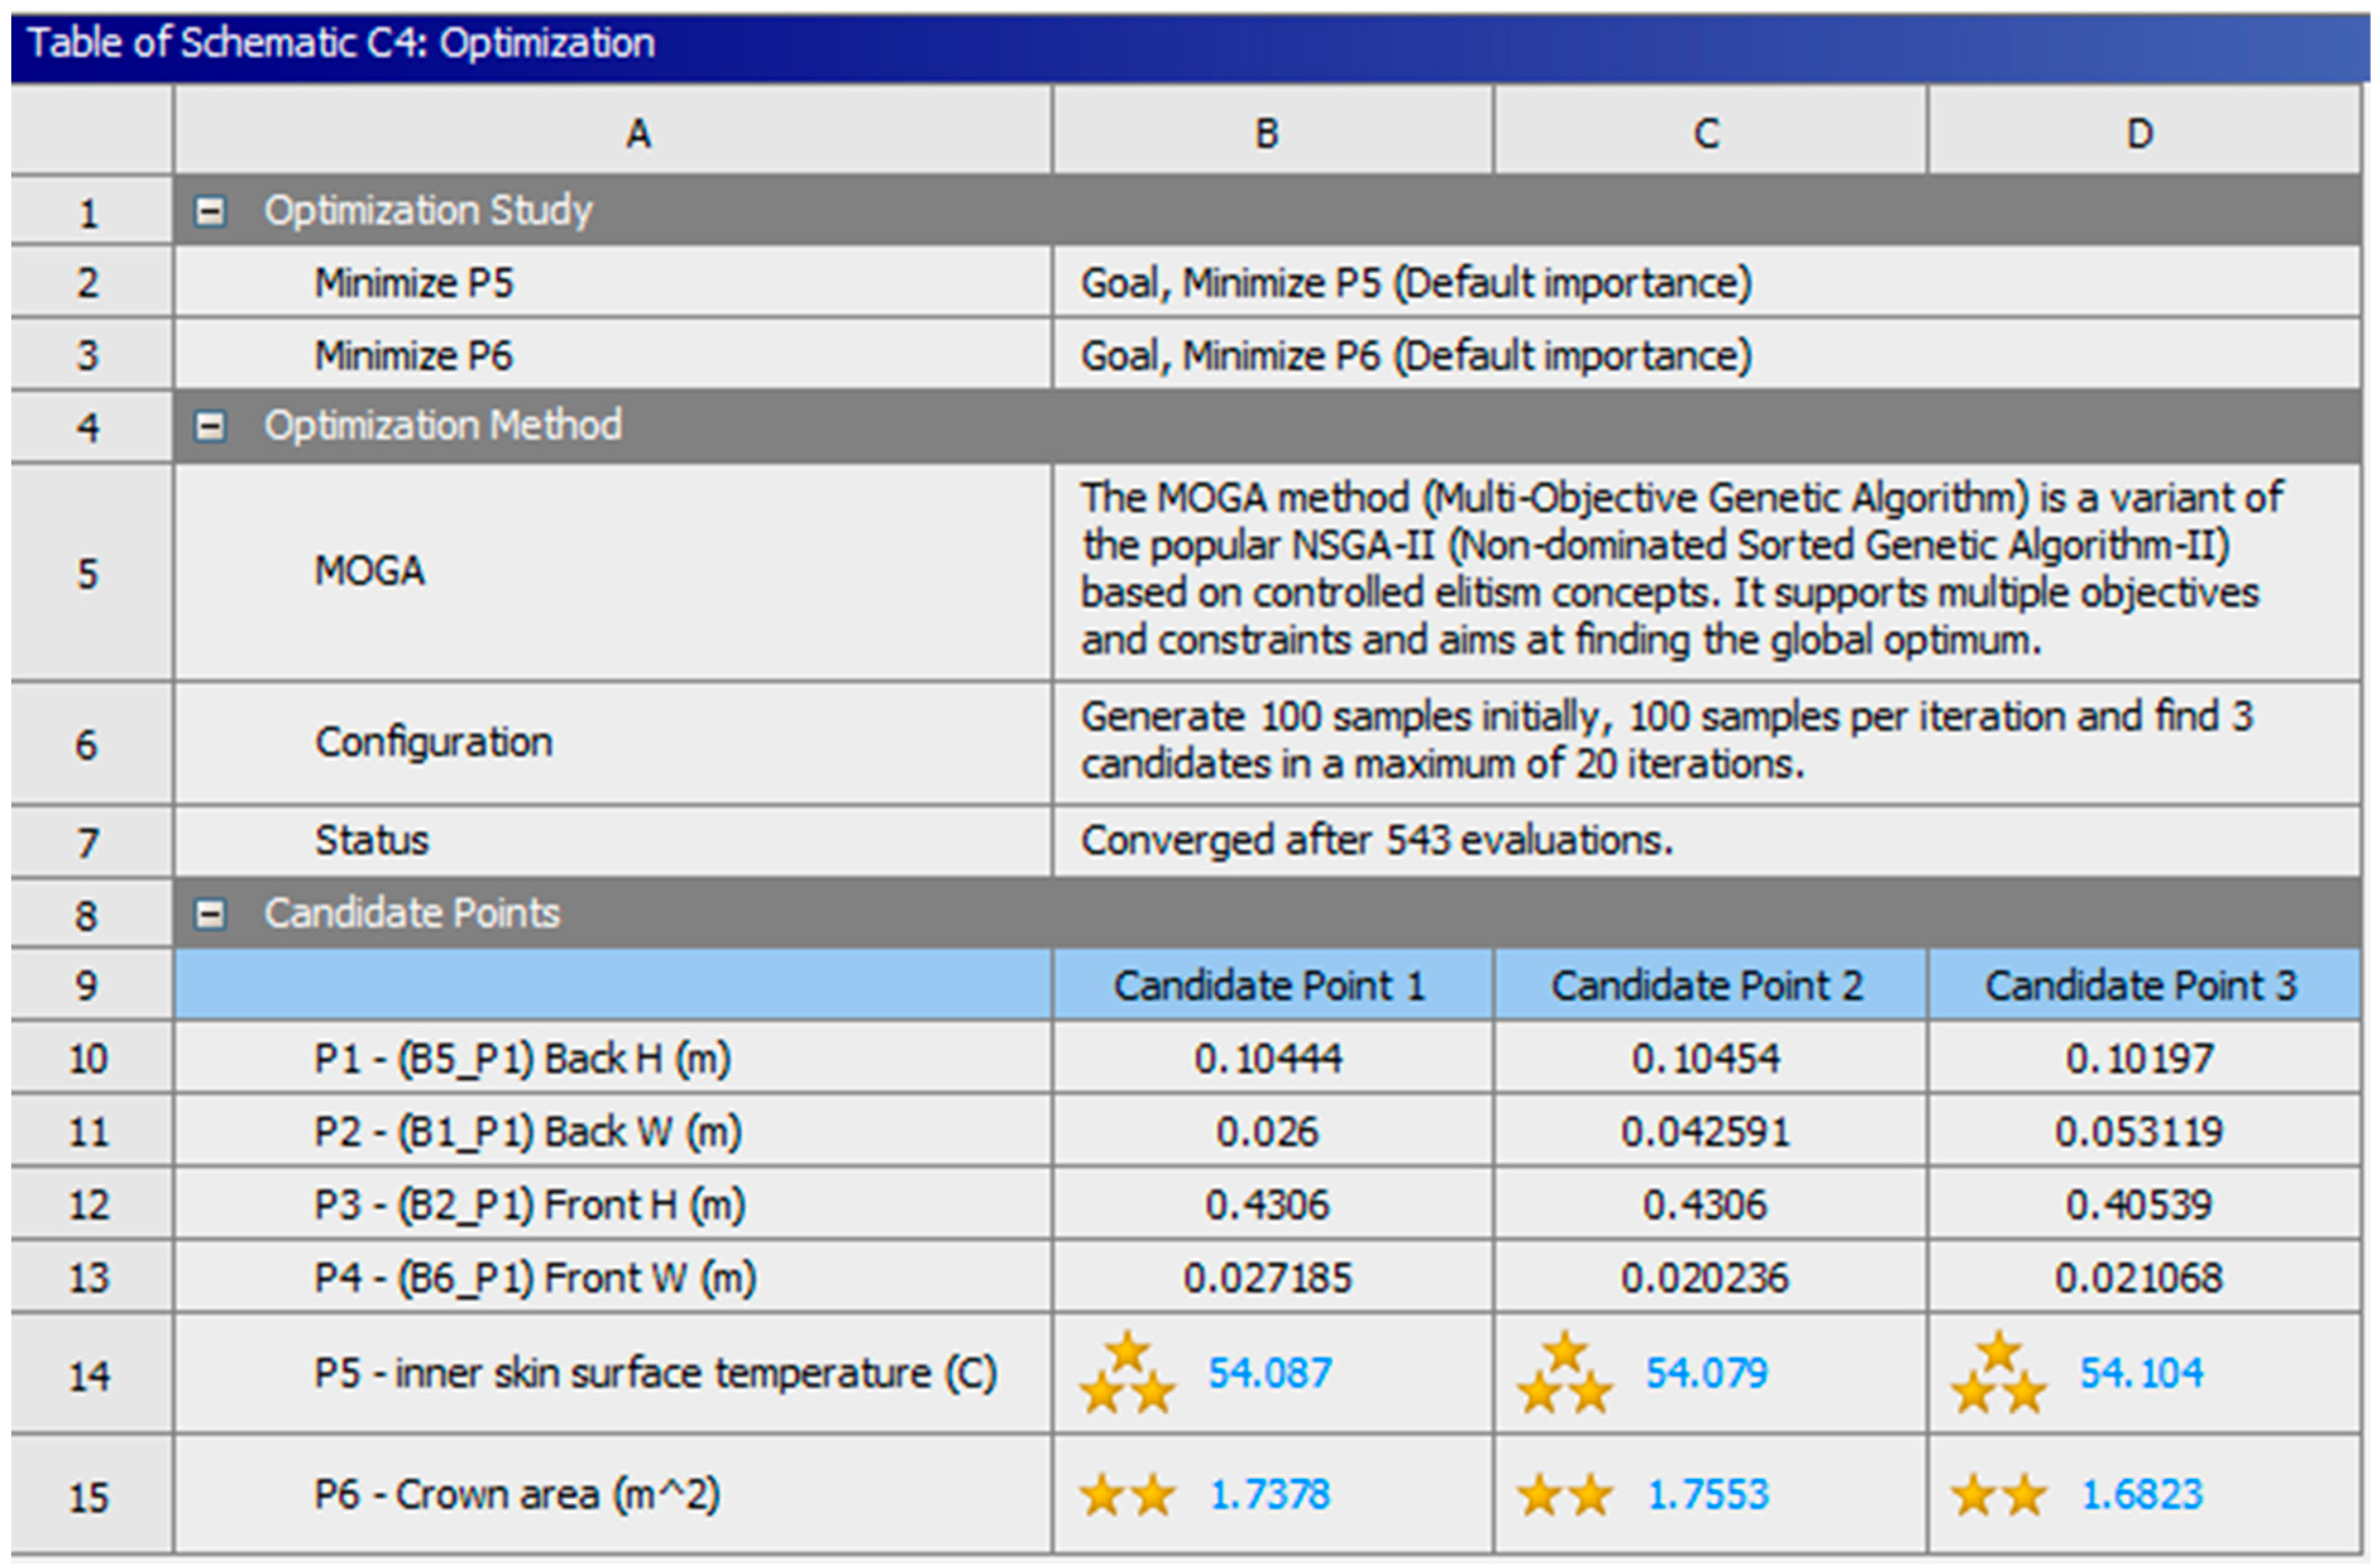Click two-star rating for Candidate Point 1 crown area

[x=1127, y=1496]
